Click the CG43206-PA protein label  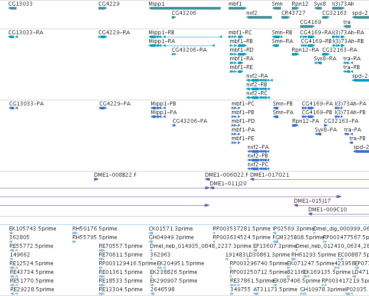[190, 121]
